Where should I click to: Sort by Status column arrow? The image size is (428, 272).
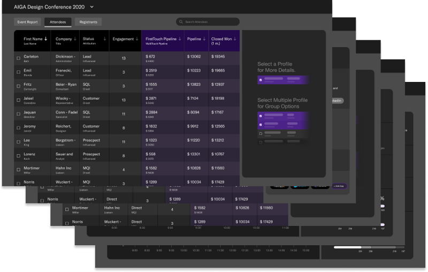(104, 39)
